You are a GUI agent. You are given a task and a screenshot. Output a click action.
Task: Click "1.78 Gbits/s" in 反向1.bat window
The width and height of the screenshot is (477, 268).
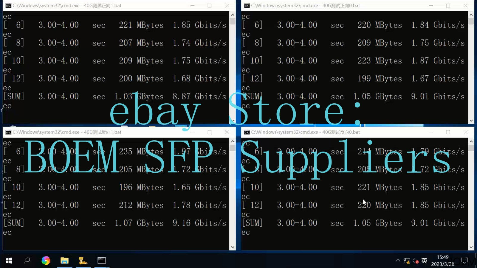click(199, 205)
